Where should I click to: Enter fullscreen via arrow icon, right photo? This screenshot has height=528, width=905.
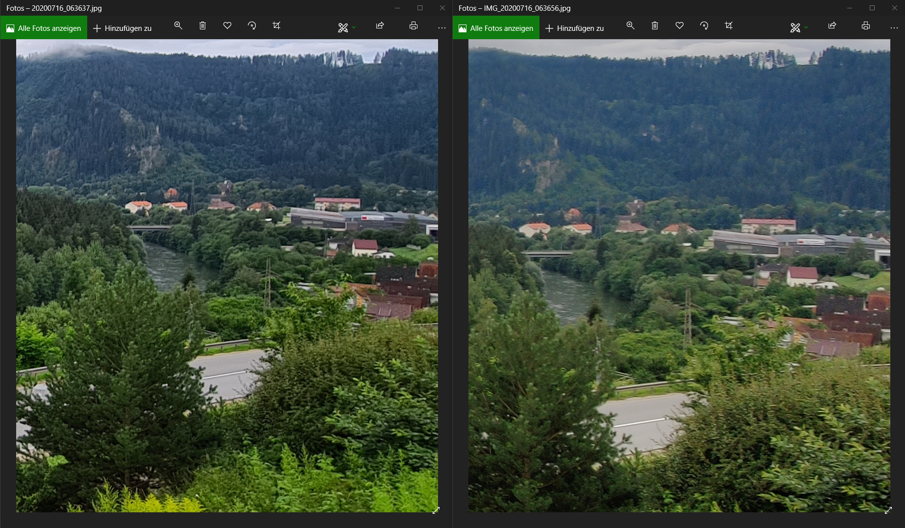[888, 510]
